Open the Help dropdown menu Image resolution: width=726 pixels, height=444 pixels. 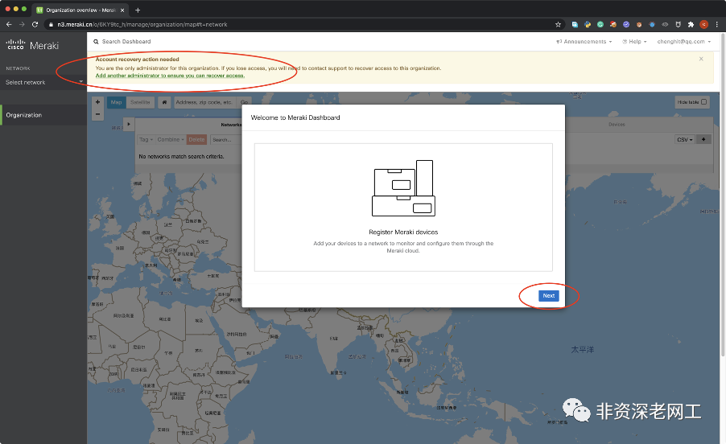click(x=634, y=42)
